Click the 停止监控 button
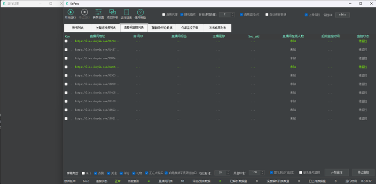Viewport: 376px width, 184px height. (x=363, y=172)
